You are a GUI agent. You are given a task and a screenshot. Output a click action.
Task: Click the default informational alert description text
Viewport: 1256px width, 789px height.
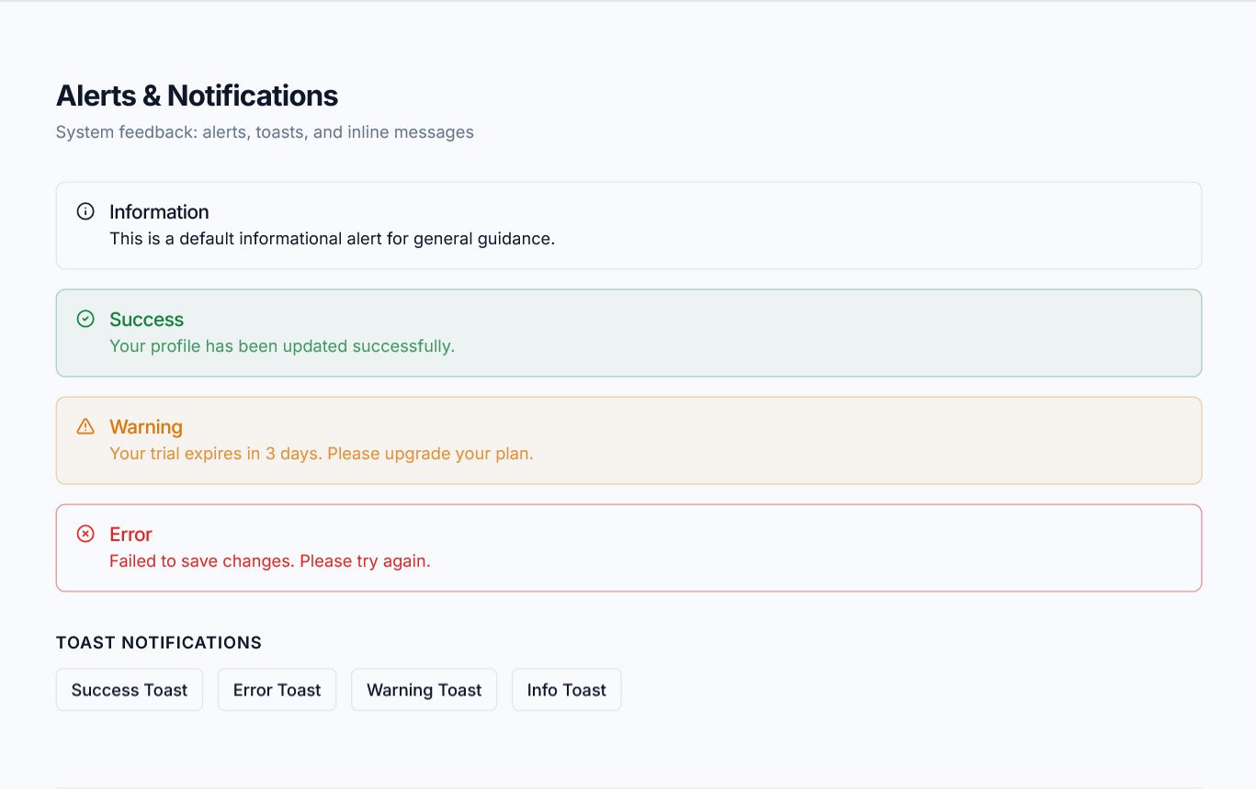(x=332, y=239)
